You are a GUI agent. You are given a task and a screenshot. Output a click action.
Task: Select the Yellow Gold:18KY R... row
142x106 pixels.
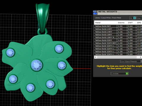pyautogui.click(x=118, y=37)
